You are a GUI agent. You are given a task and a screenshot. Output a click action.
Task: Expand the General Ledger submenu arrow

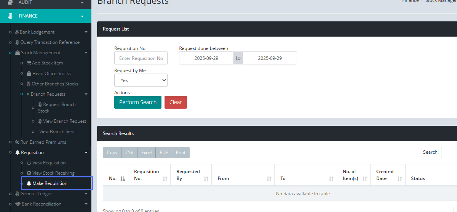[x=86, y=194]
